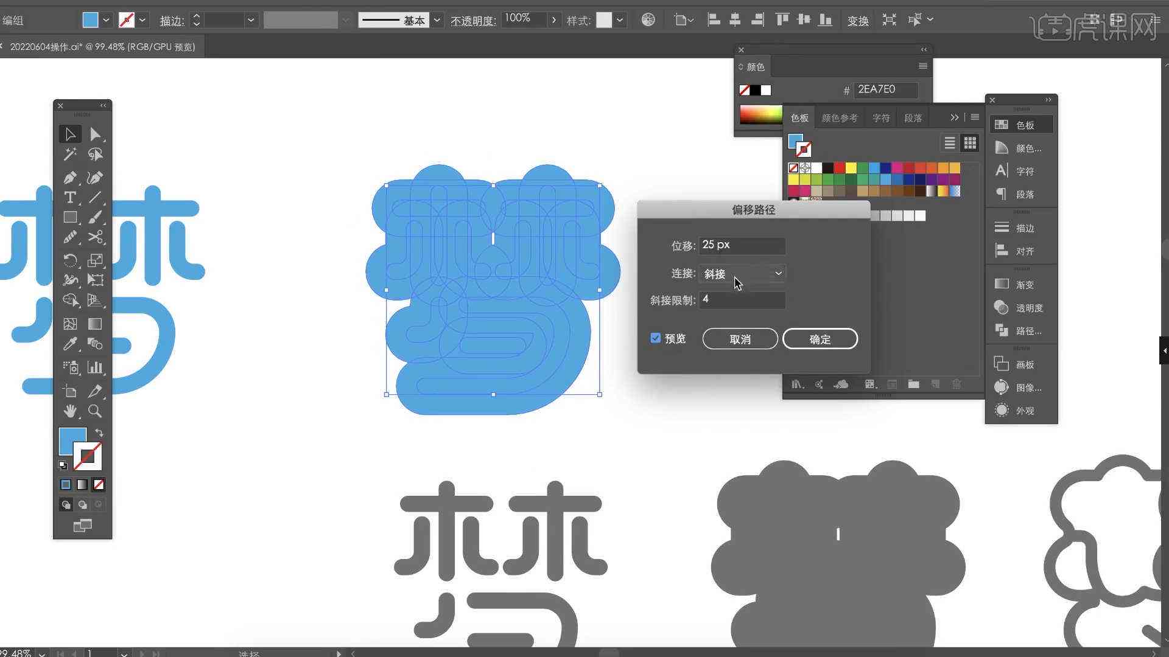Switch to the 字符 Character tab

click(881, 118)
